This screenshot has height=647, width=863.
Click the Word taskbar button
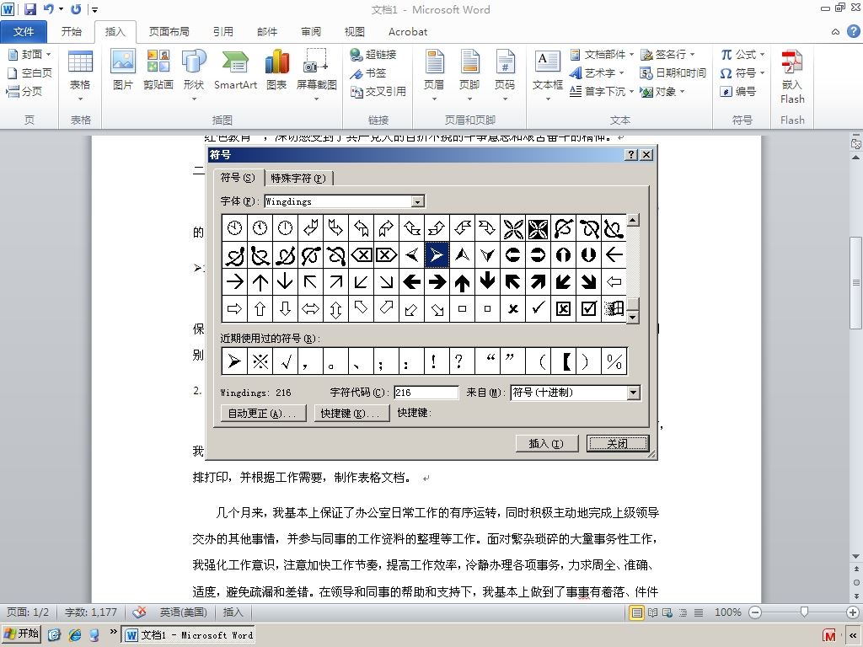coord(188,635)
